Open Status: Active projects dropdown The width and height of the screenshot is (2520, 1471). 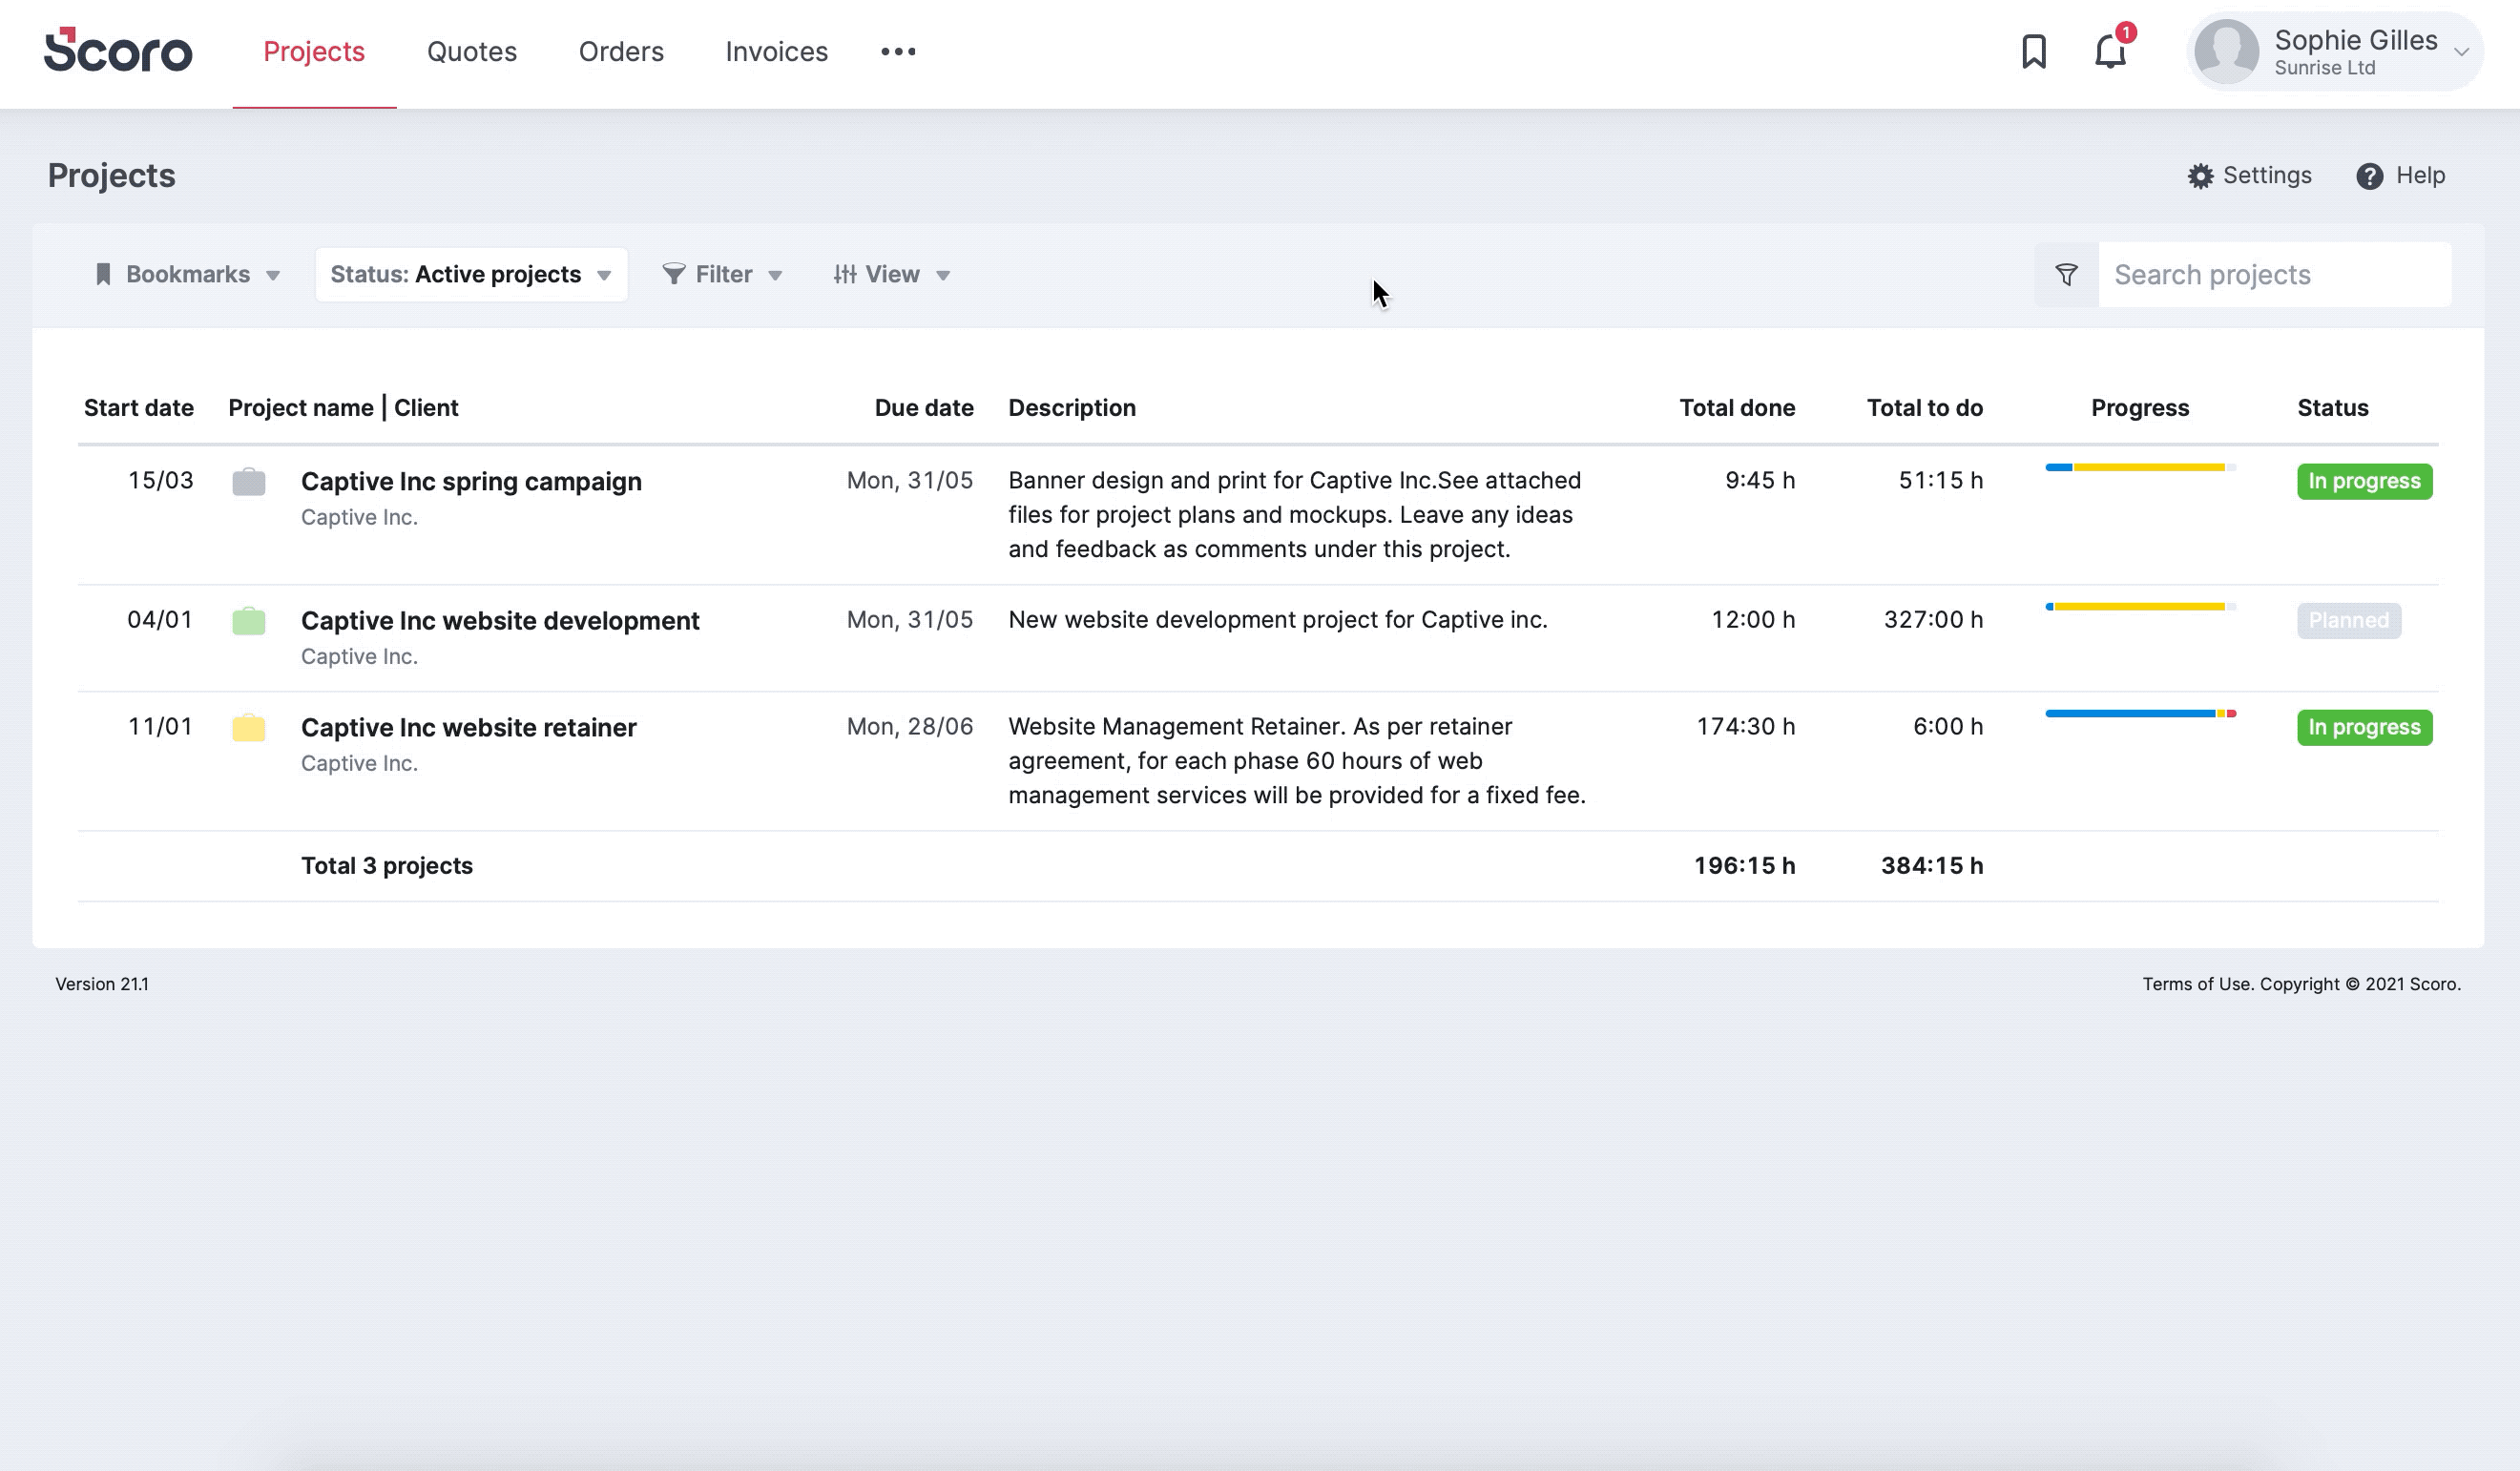[x=471, y=275]
